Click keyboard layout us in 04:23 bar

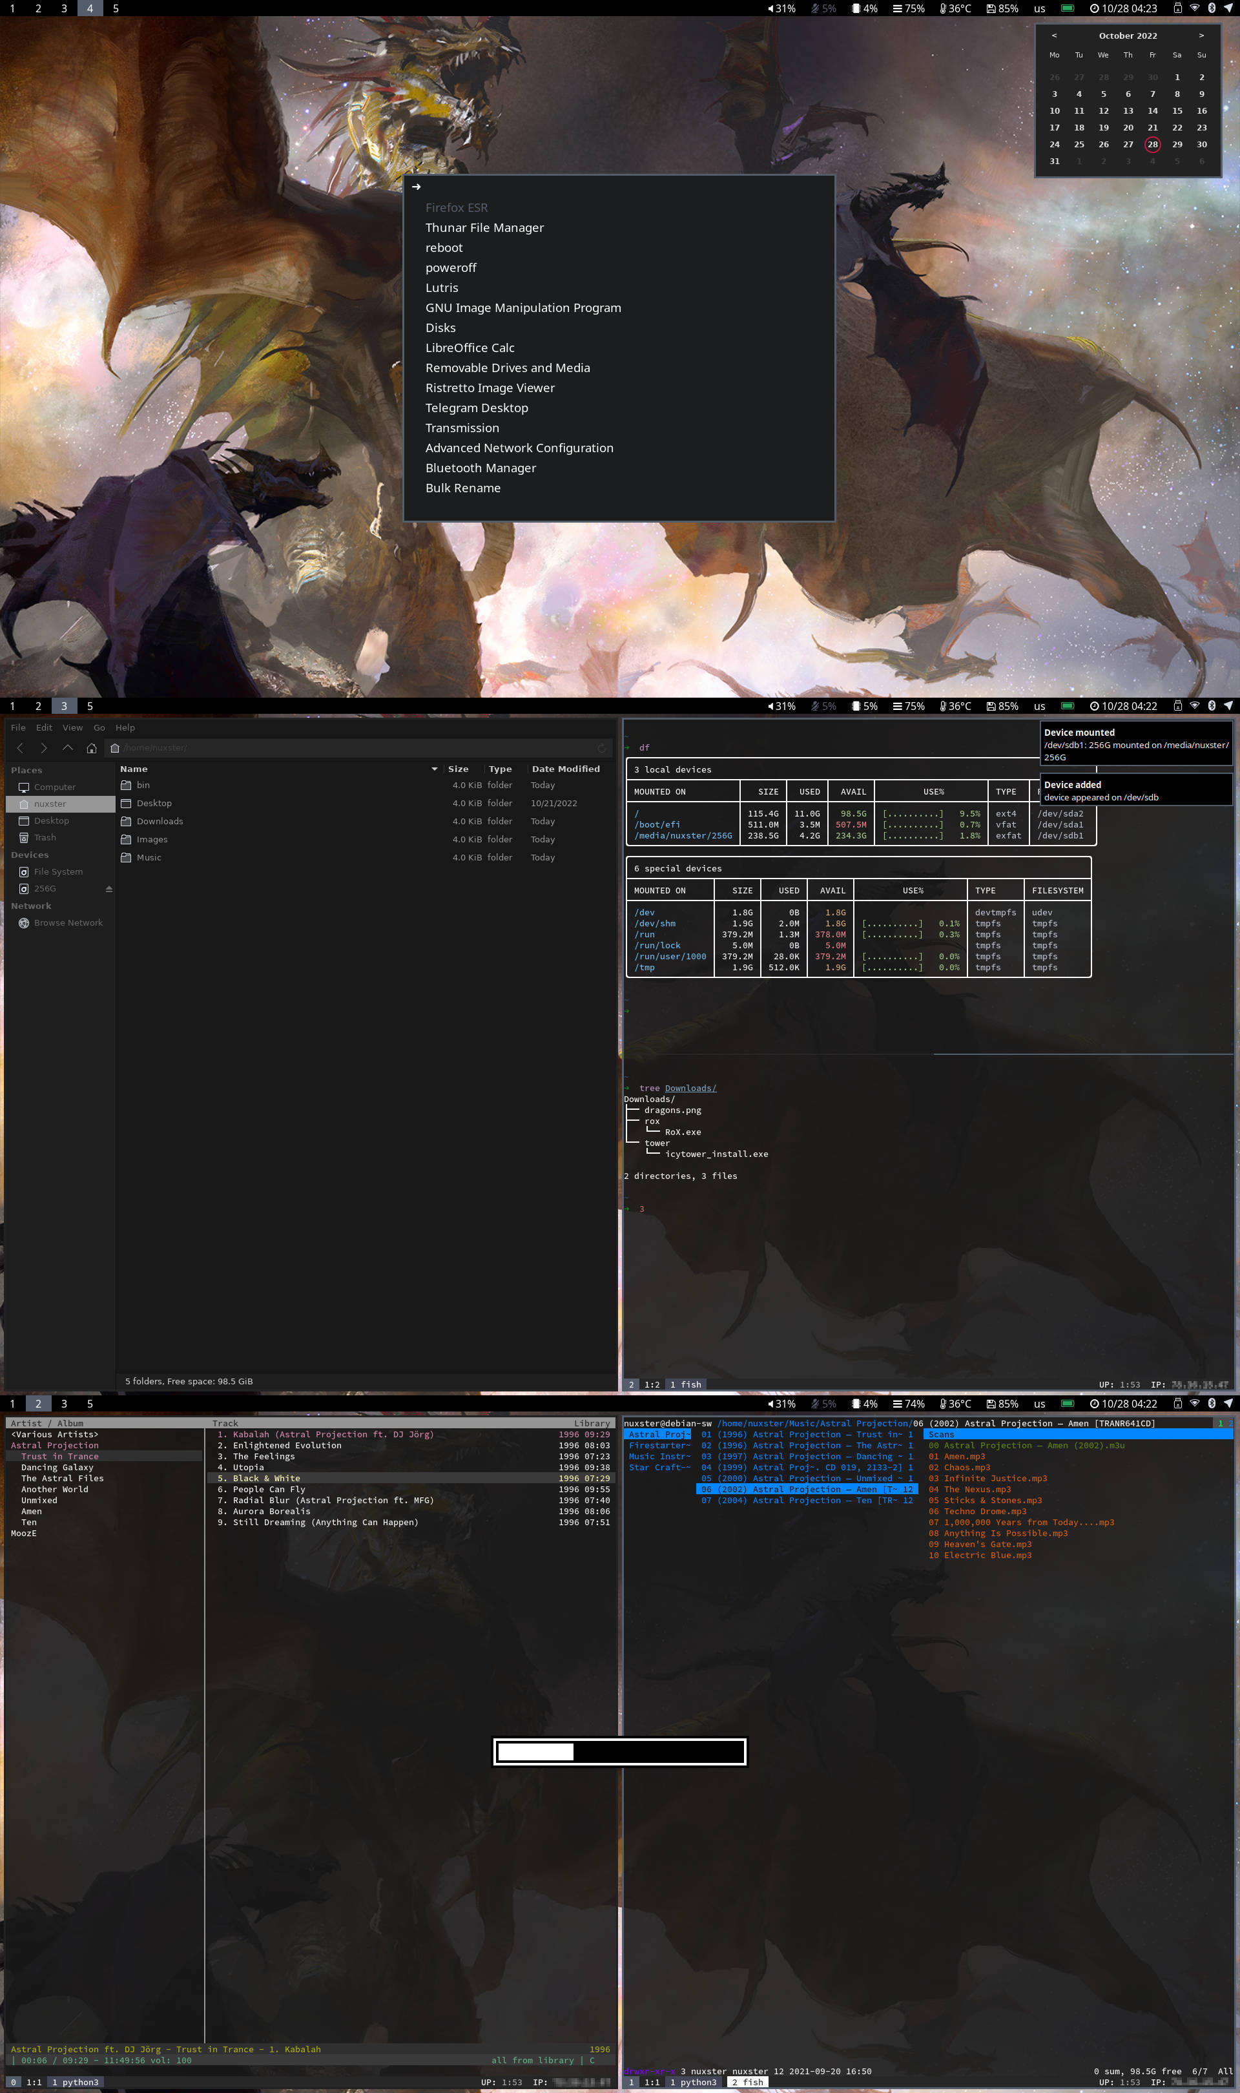point(1039,8)
